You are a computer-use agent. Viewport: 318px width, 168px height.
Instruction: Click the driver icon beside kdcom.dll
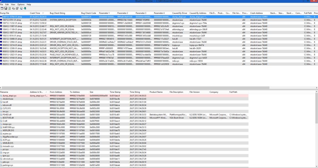(x=1, y=105)
